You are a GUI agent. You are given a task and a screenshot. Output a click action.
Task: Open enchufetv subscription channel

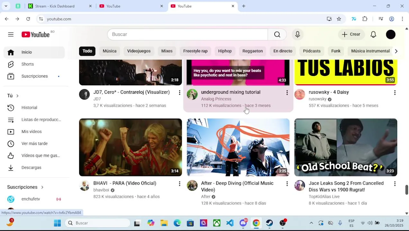(34, 199)
